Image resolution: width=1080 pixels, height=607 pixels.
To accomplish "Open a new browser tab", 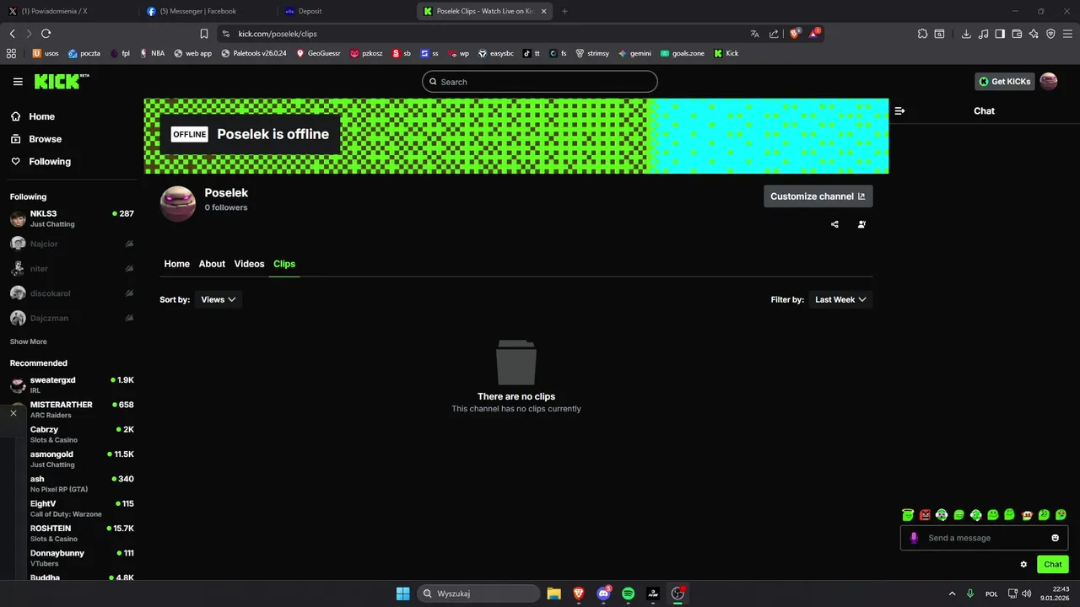I will click(564, 11).
